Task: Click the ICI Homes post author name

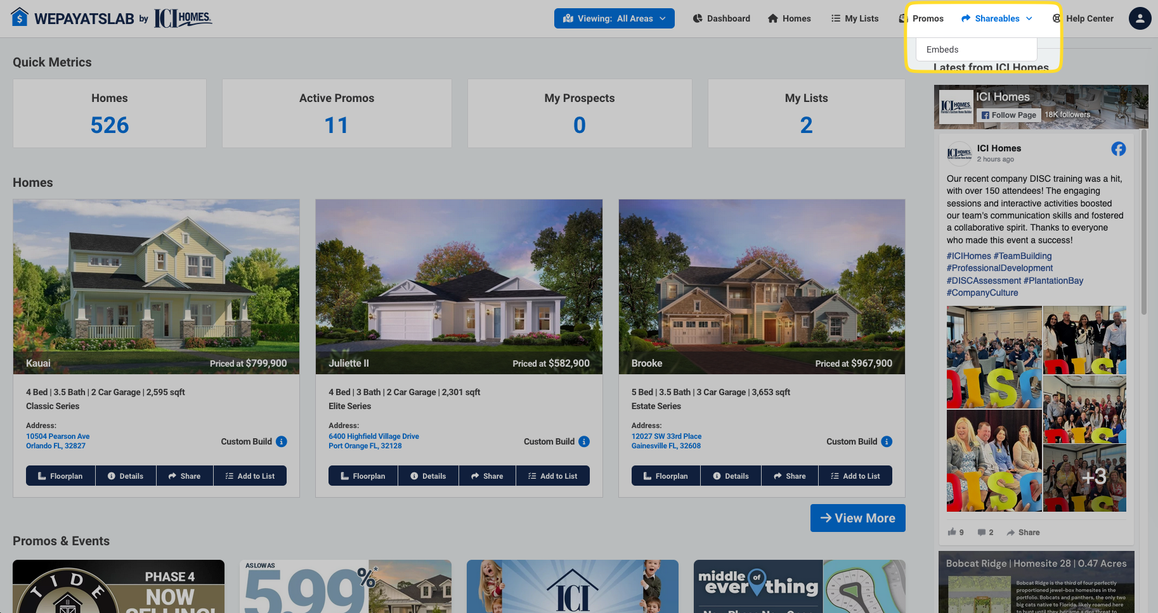Action: 999,148
